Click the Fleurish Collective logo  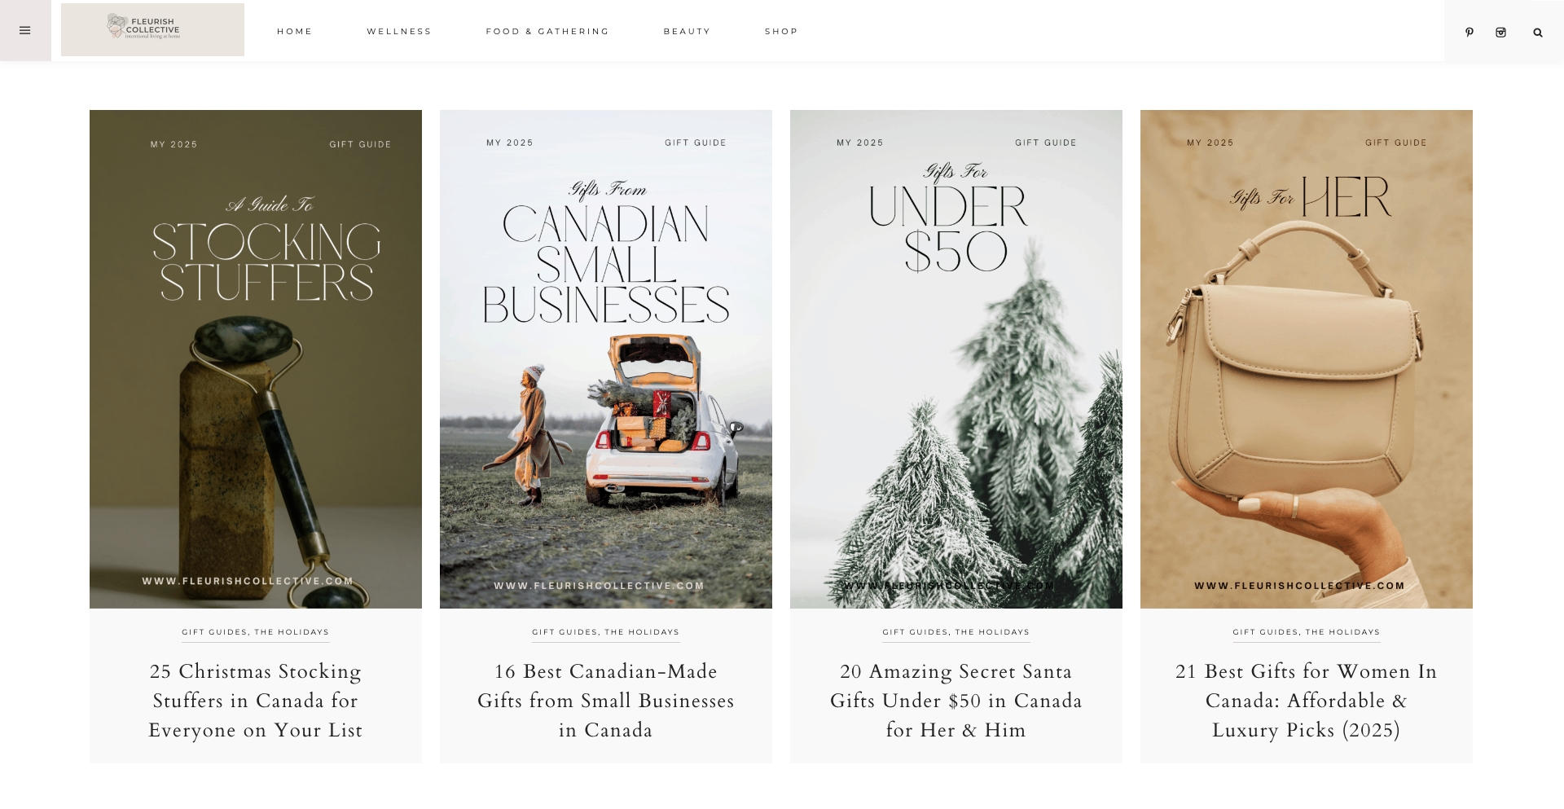click(x=152, y=29)
